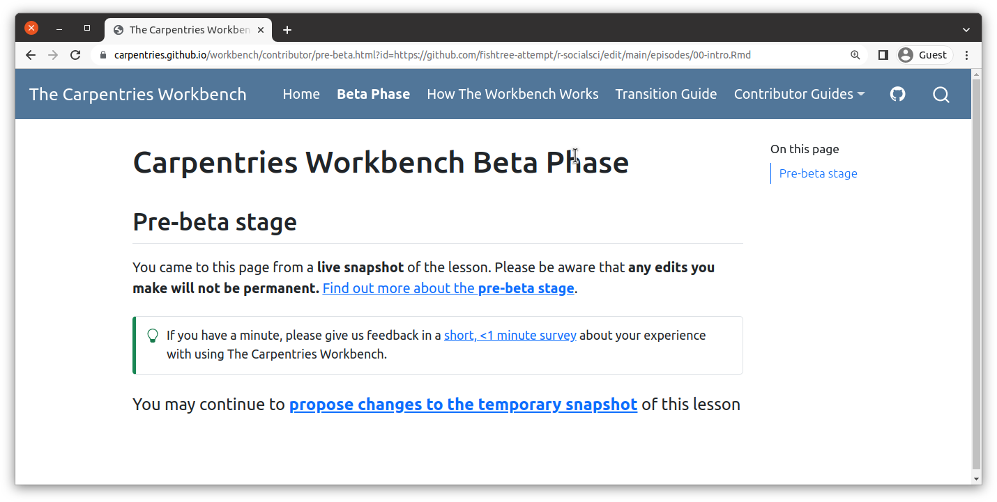The height and width of the screenshot is (502, 997).
Task: Go back using the browser back arrow
Action: click(x=31, y=55)
